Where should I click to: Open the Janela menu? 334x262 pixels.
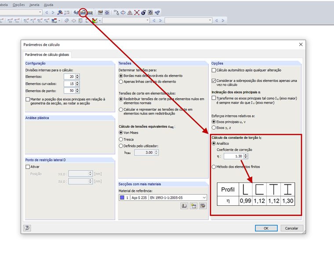(x=34, y=5)
